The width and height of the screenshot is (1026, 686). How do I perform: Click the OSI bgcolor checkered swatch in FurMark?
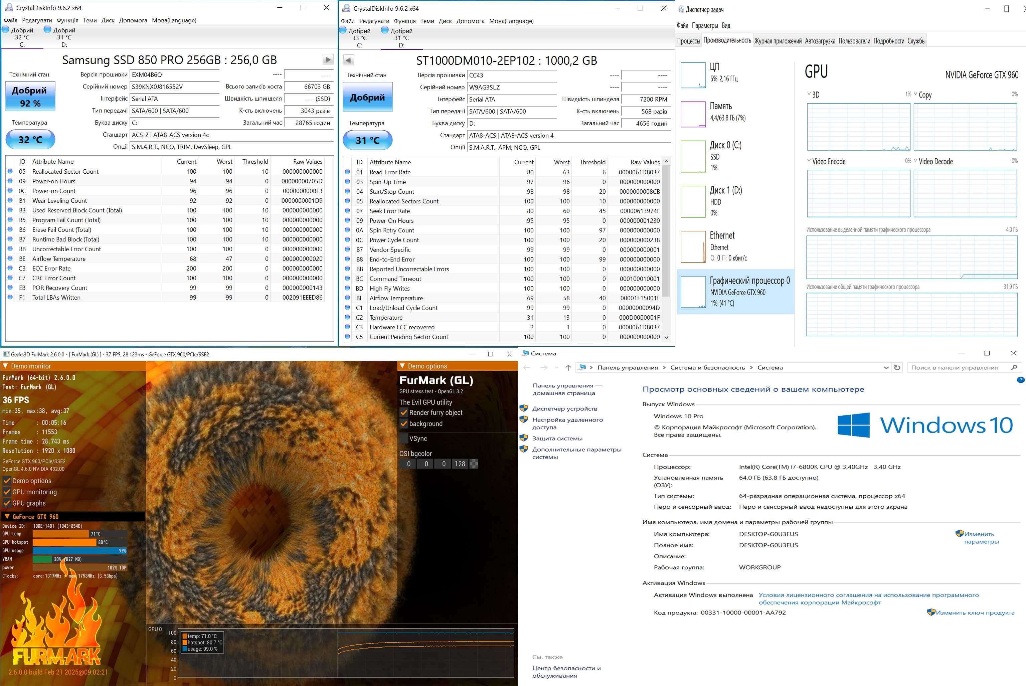473,464
